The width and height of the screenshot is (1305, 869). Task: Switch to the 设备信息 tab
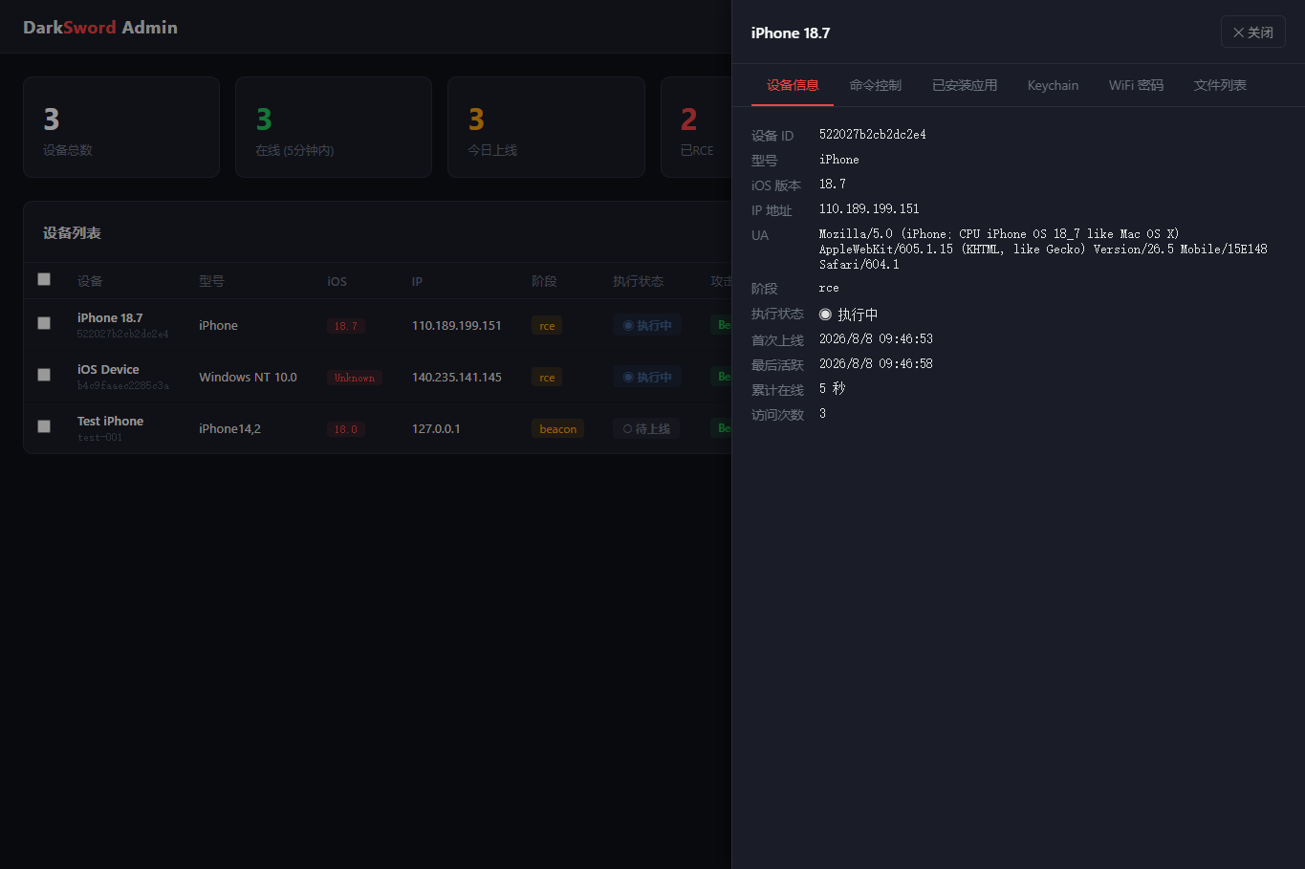(793, 85)
